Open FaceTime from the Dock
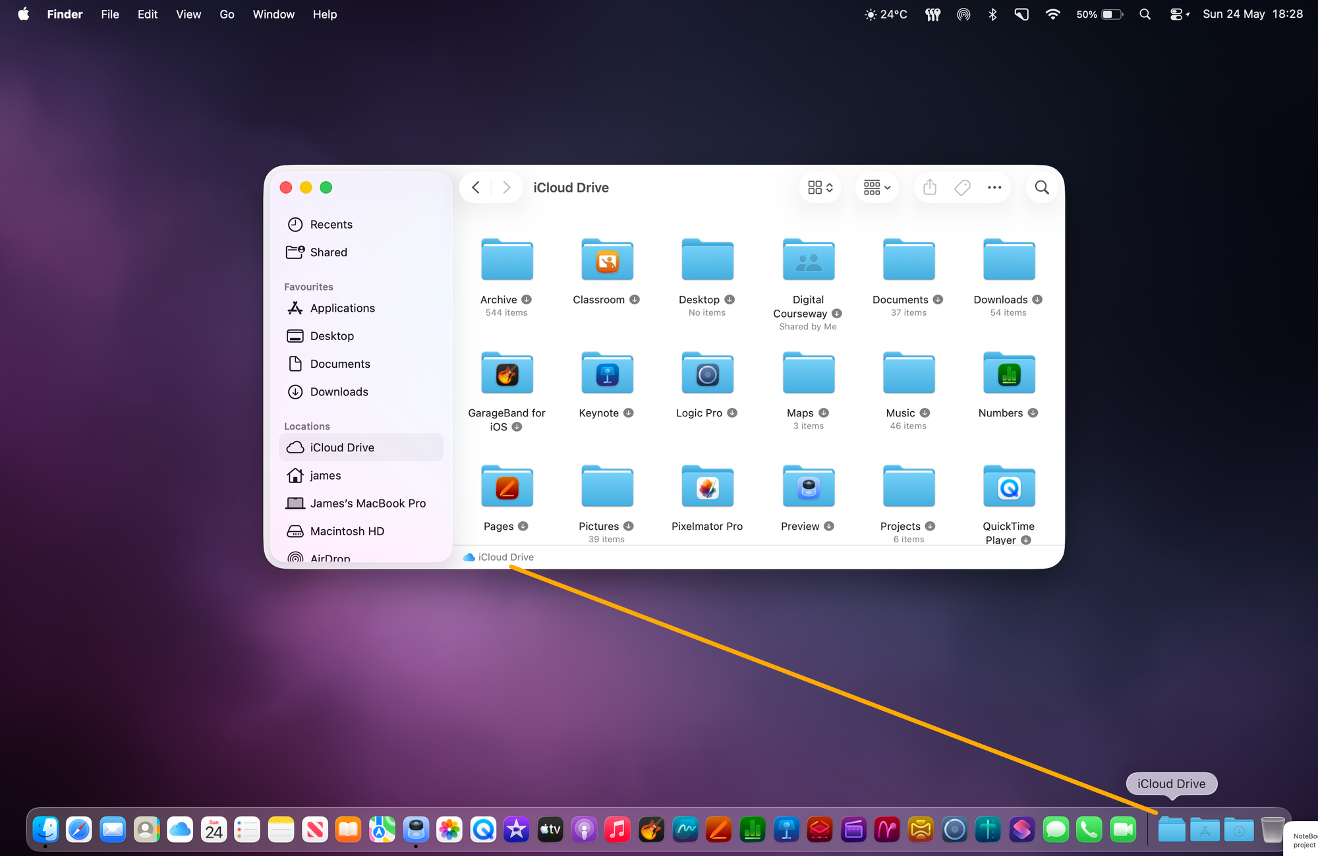The image size is (1318, 856). (x=1123, y=830)
